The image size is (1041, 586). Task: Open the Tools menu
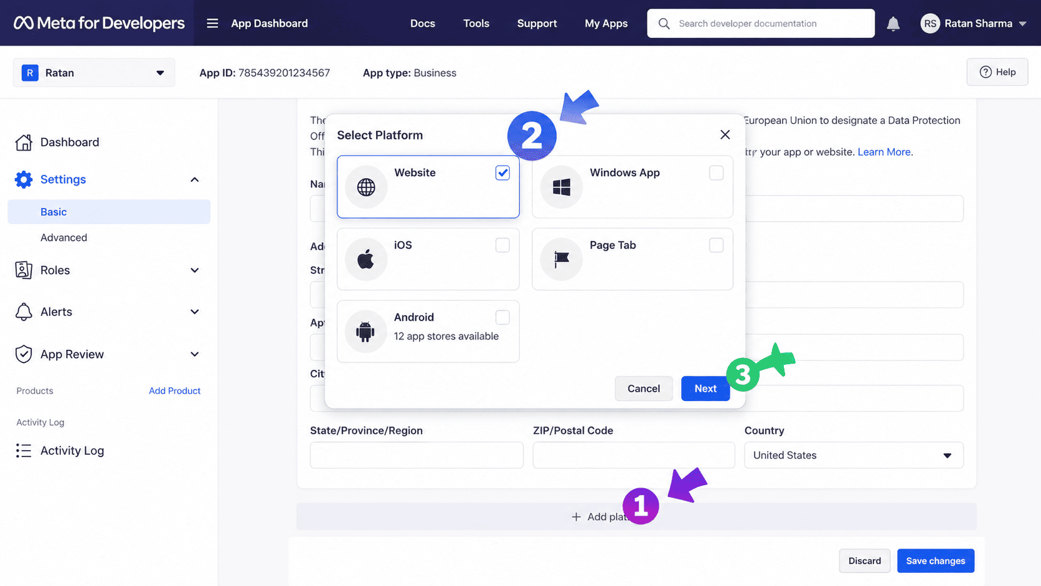[x=476, y=24]
